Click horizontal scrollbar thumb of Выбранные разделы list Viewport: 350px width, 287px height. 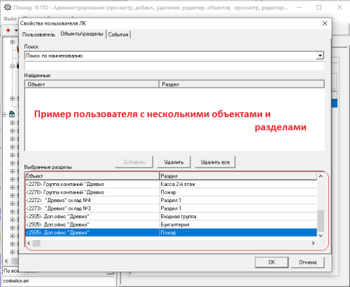click(x=36, y=243)
